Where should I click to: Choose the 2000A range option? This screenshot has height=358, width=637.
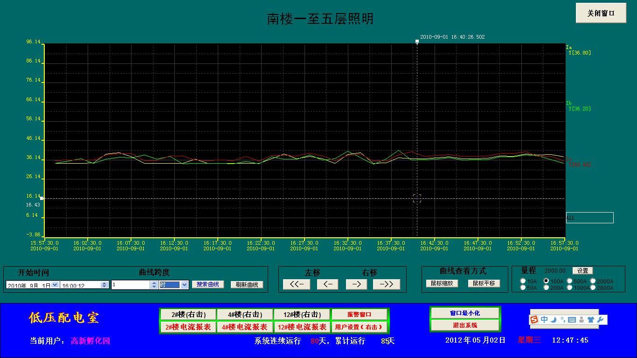click(x=593, y=281)
